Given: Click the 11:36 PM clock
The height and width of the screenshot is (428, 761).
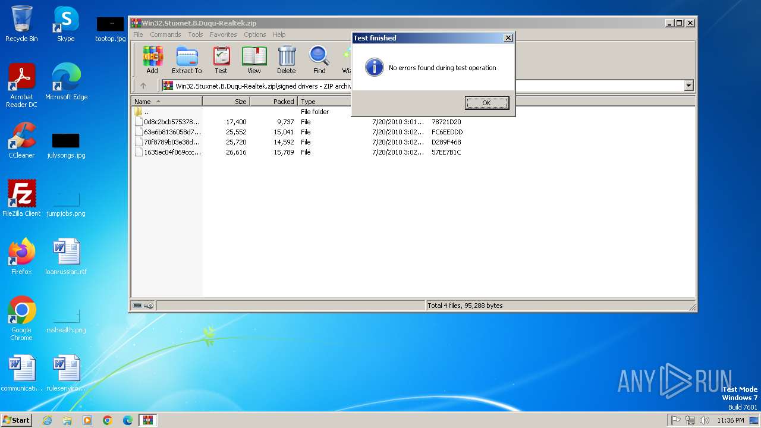Looking at the screenshot, I should pyautogui.click(x=731, y=420).
